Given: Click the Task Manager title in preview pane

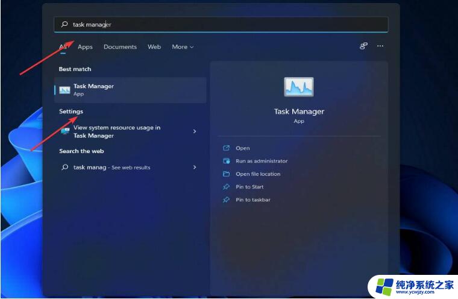Looking at the screenshot, I should [x=299, y=112].
